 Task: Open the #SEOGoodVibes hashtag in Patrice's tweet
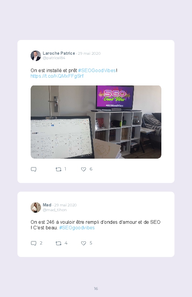pyautogui.click(x=97, y=71)
